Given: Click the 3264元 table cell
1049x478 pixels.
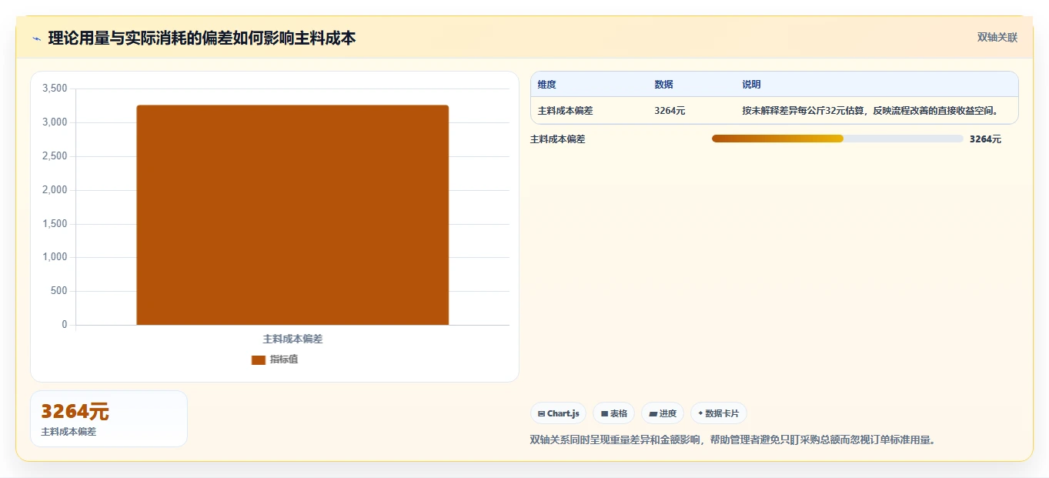Looking at the screenshot, I should [670, 111].
